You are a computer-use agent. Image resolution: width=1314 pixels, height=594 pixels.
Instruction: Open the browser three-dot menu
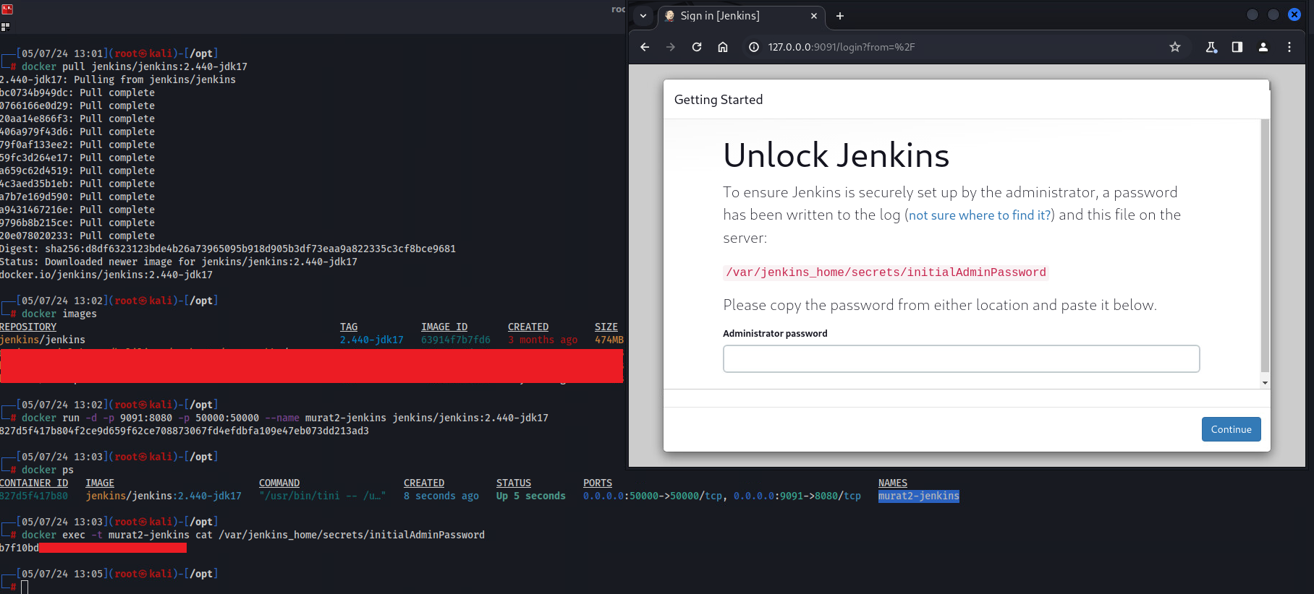tap(1289, 47)
